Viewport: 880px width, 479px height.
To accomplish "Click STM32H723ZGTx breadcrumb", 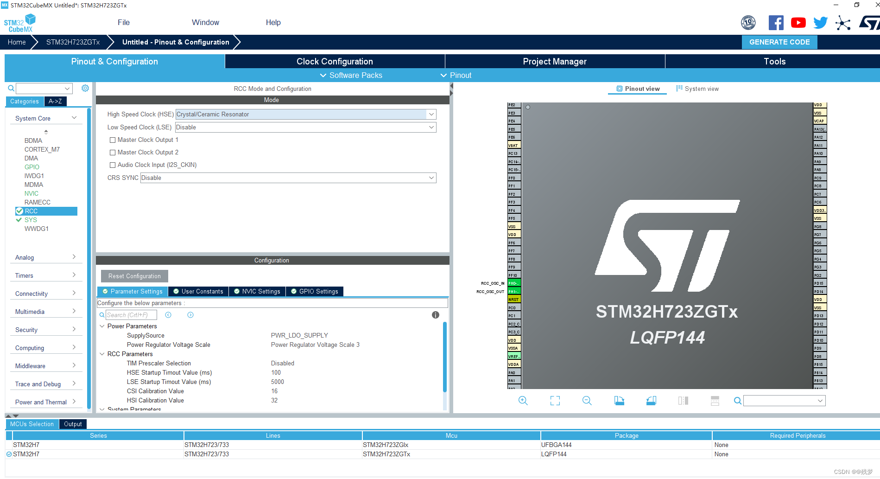I will [73, 42].
